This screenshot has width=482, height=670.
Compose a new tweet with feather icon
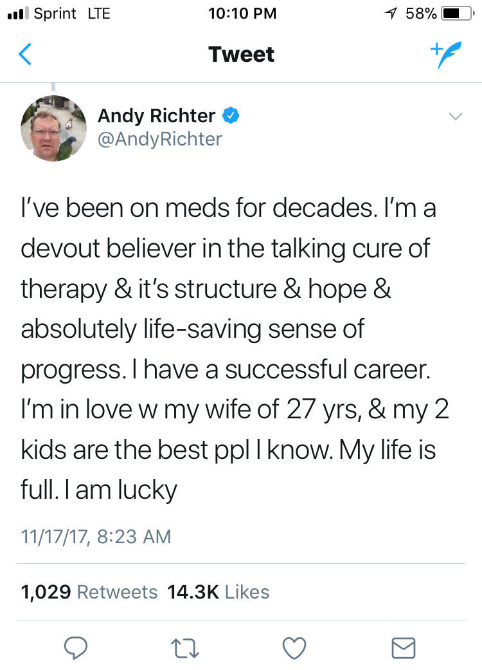(x=446, y=54)
